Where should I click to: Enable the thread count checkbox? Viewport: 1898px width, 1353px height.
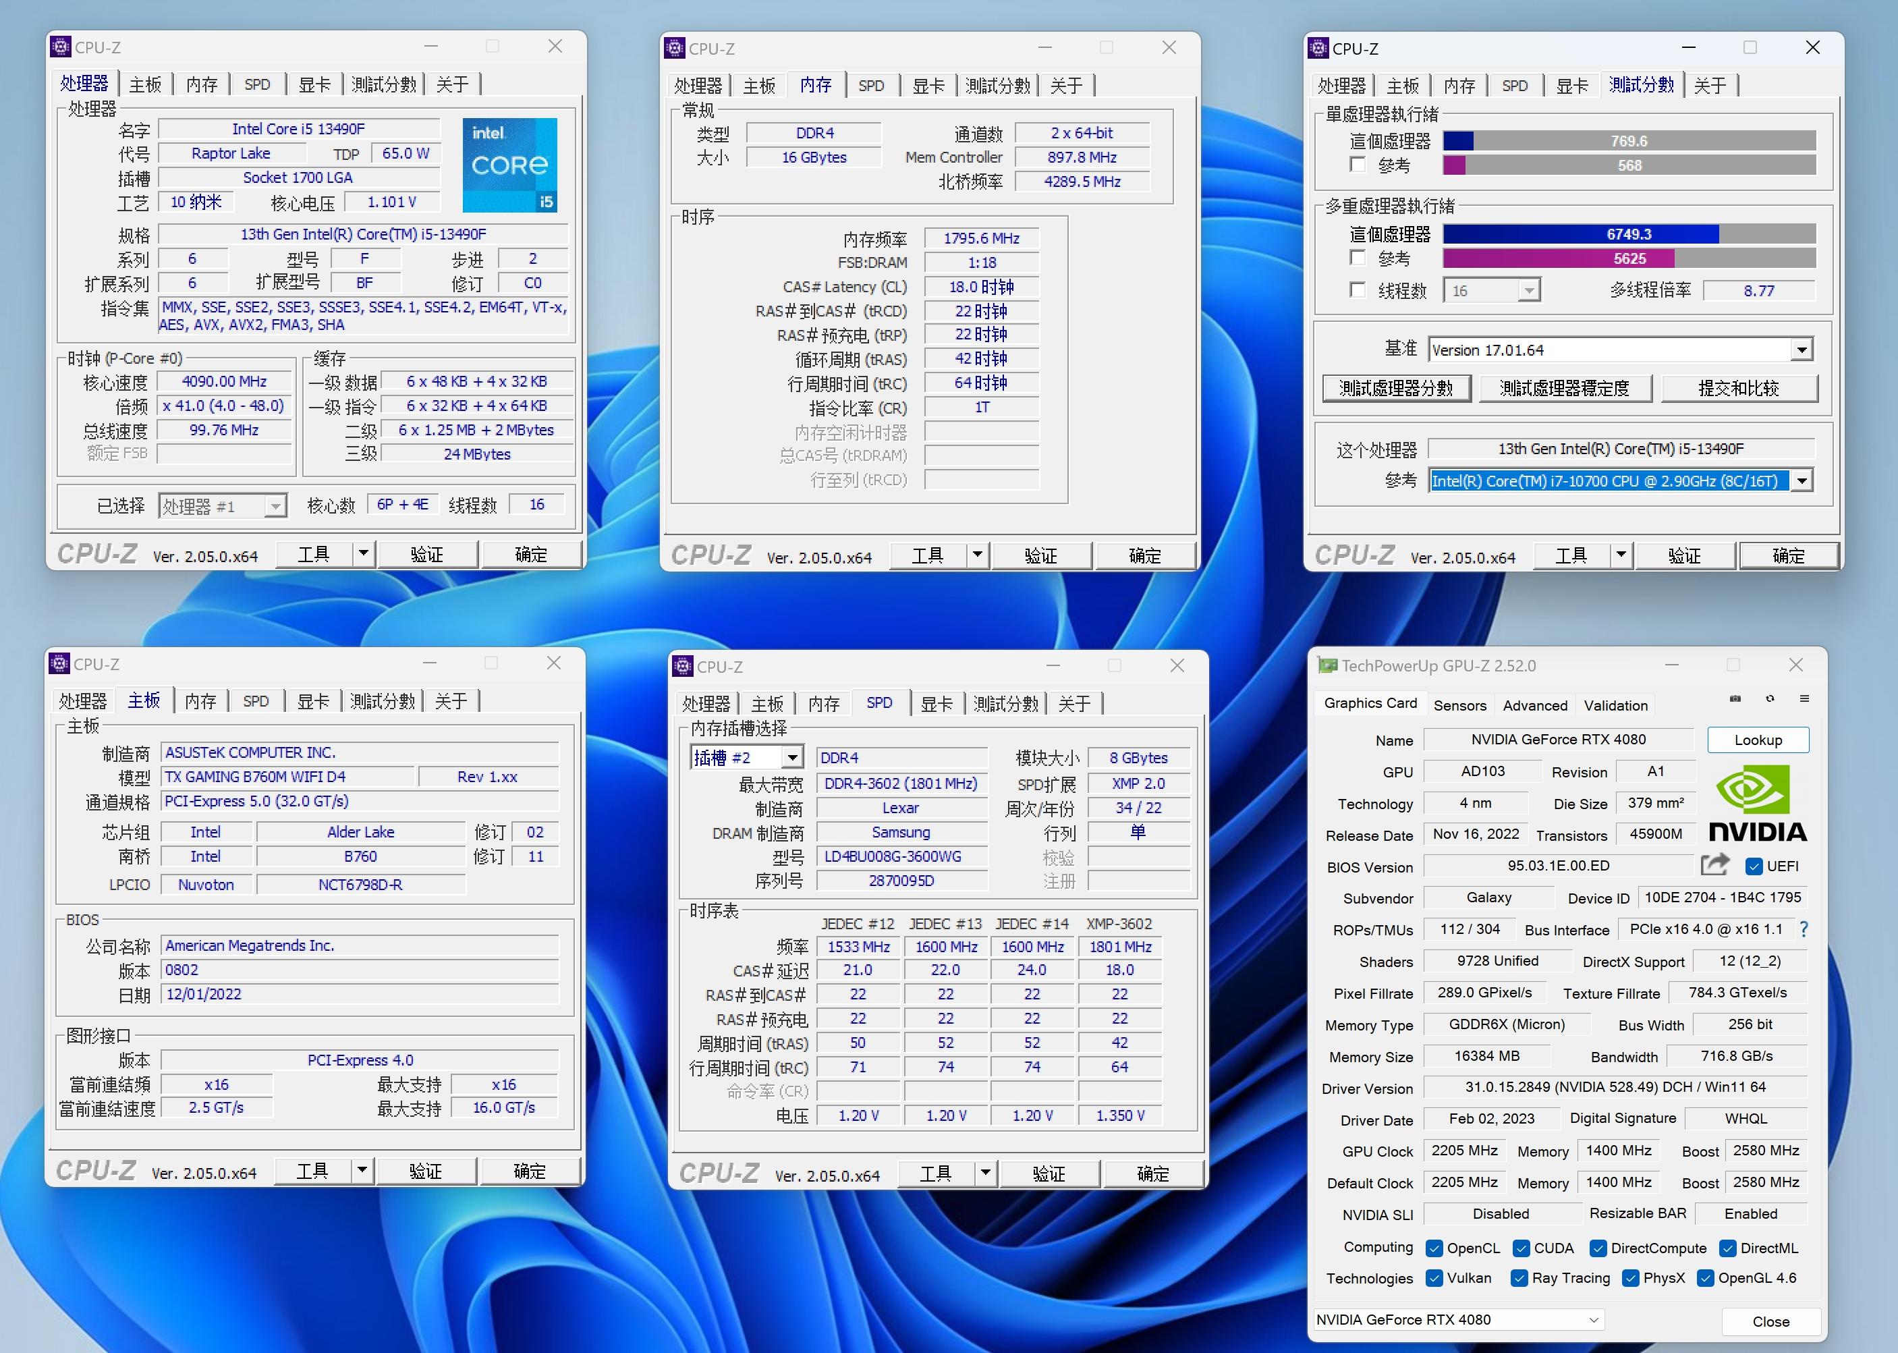coord(1358,290)
